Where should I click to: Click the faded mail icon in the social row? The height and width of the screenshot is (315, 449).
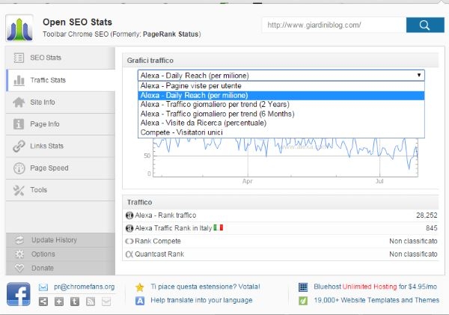pyautogui.click(x=106, y=302)
